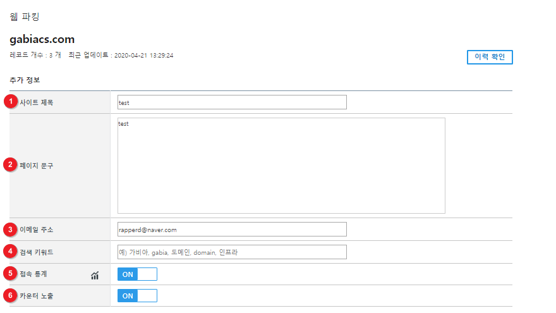Click the 레코드 개수 text
This screenshot has height=313, width=556.
35,55
